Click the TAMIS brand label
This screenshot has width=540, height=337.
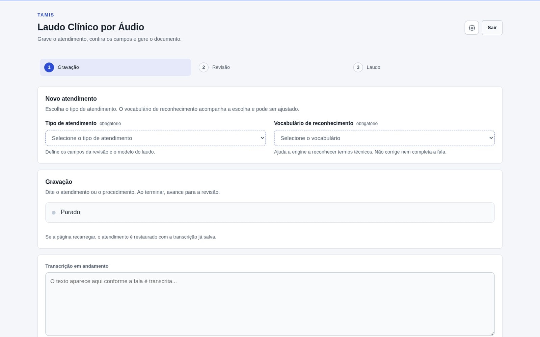click(46, 15)
